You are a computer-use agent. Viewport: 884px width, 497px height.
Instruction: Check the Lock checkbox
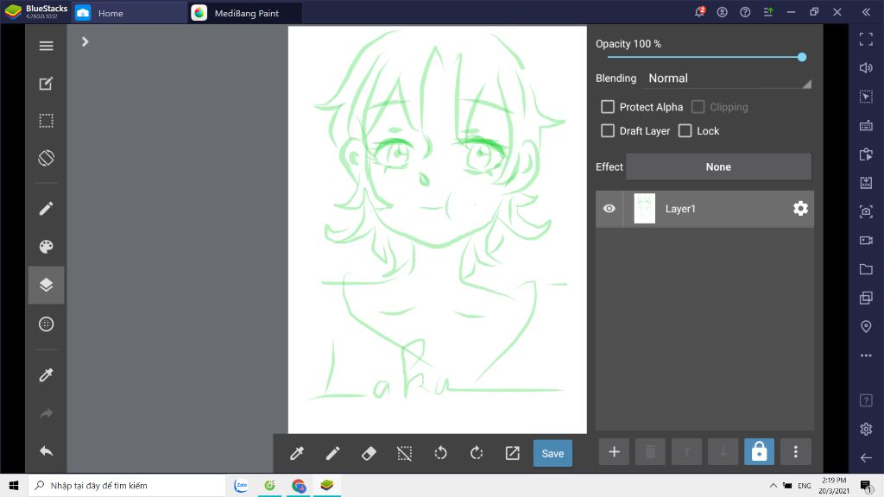pyautogui.click(x=685, y=131)
